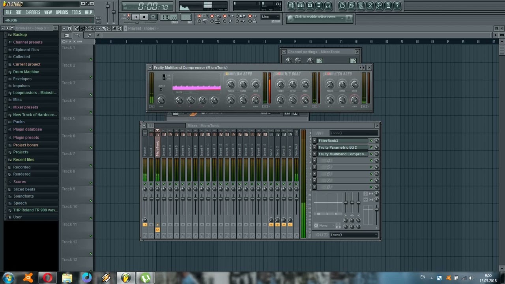Screen dimensions: 505x284
Task: Select the Slice tool in Playlist toolbar
Action: click(x=103, y=28)
